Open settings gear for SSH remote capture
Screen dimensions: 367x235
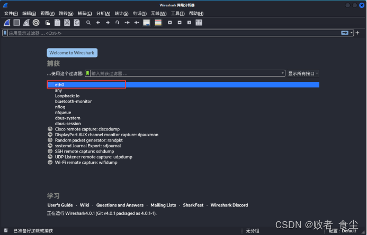point(50,151)
